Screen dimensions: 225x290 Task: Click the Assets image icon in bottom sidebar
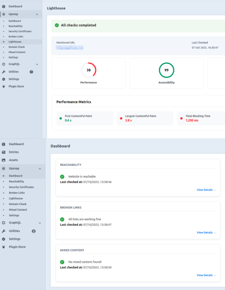click(x=4, y=160)
